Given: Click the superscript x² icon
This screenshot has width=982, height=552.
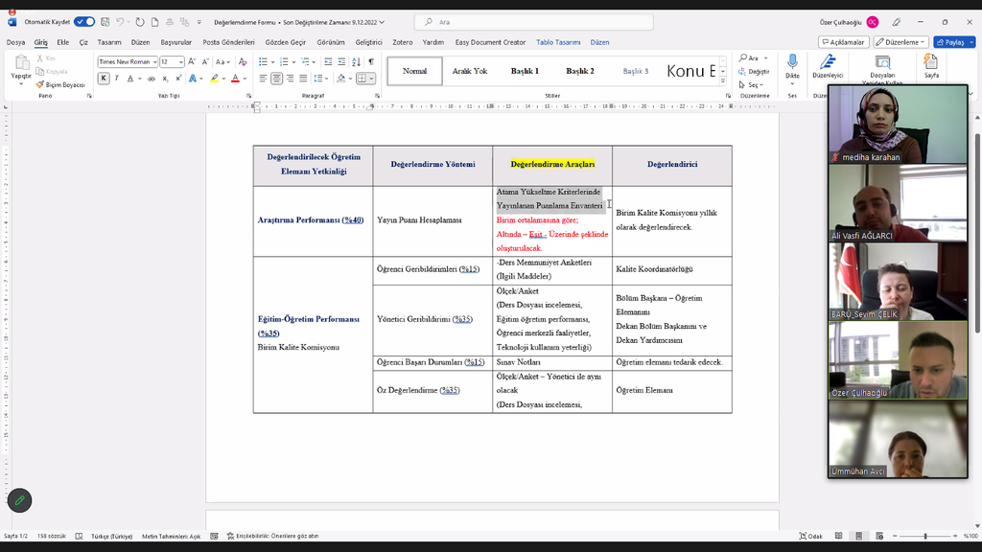Looking at the screenshot, I should [x=176, y=79].
